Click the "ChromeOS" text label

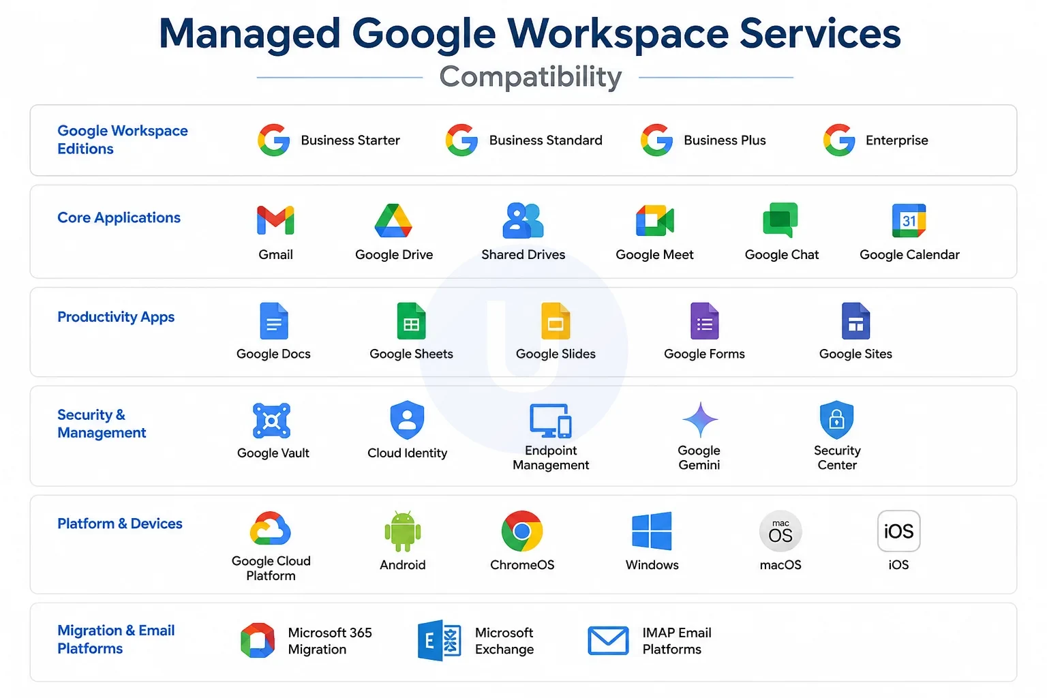522,565
